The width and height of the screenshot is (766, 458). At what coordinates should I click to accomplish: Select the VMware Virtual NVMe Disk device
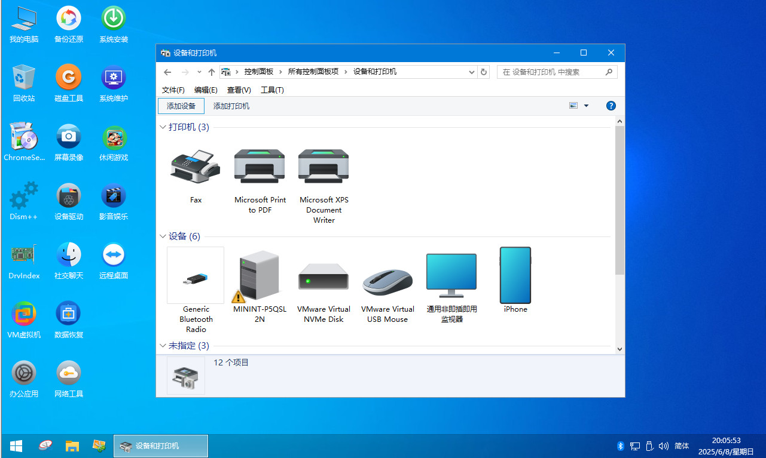coord(324,278)
